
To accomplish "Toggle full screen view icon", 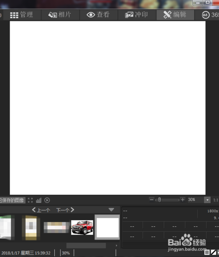I will 30,200.
